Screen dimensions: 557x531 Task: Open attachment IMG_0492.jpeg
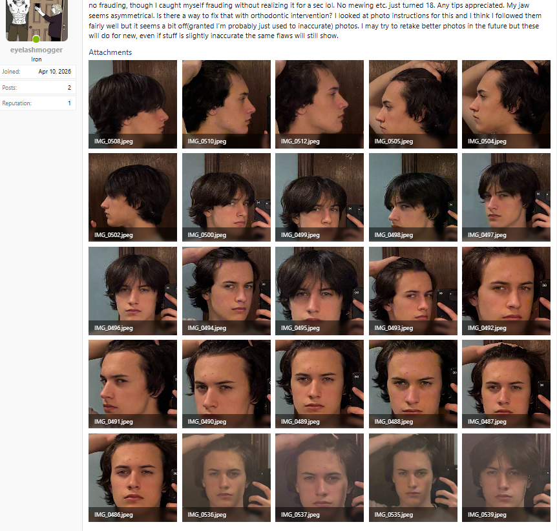[506, 291]
